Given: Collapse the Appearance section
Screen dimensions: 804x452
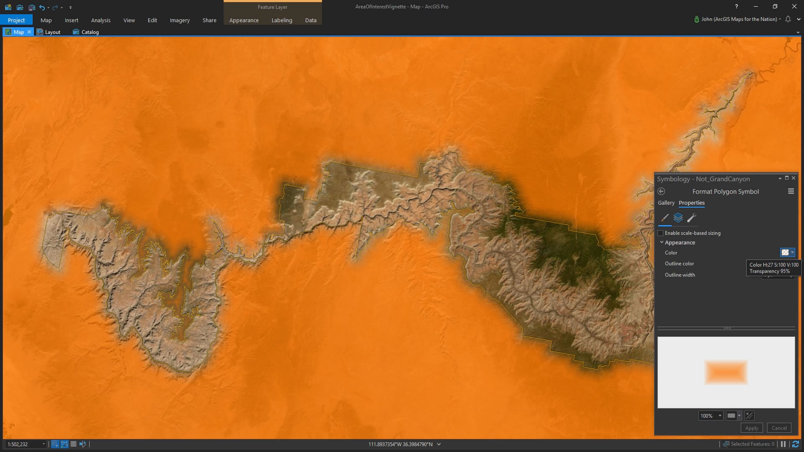Looking at the screenshot, I should (x=662, y=242).
